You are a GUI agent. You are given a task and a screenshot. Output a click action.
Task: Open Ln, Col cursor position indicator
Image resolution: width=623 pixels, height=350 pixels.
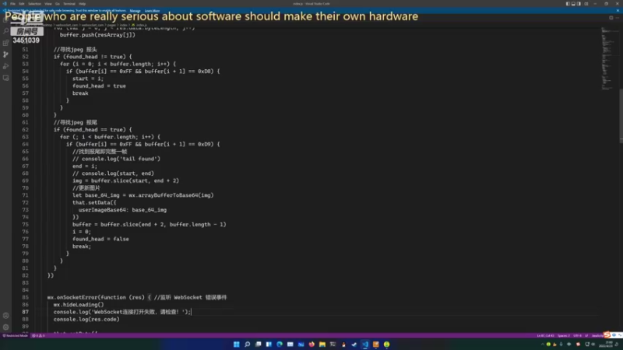[546, 336]
